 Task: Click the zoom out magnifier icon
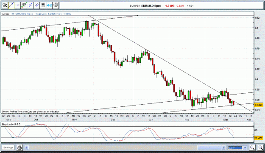[x=252, y=147]
